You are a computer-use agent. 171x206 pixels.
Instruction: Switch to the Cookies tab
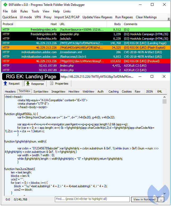click(x=126, y=91)
